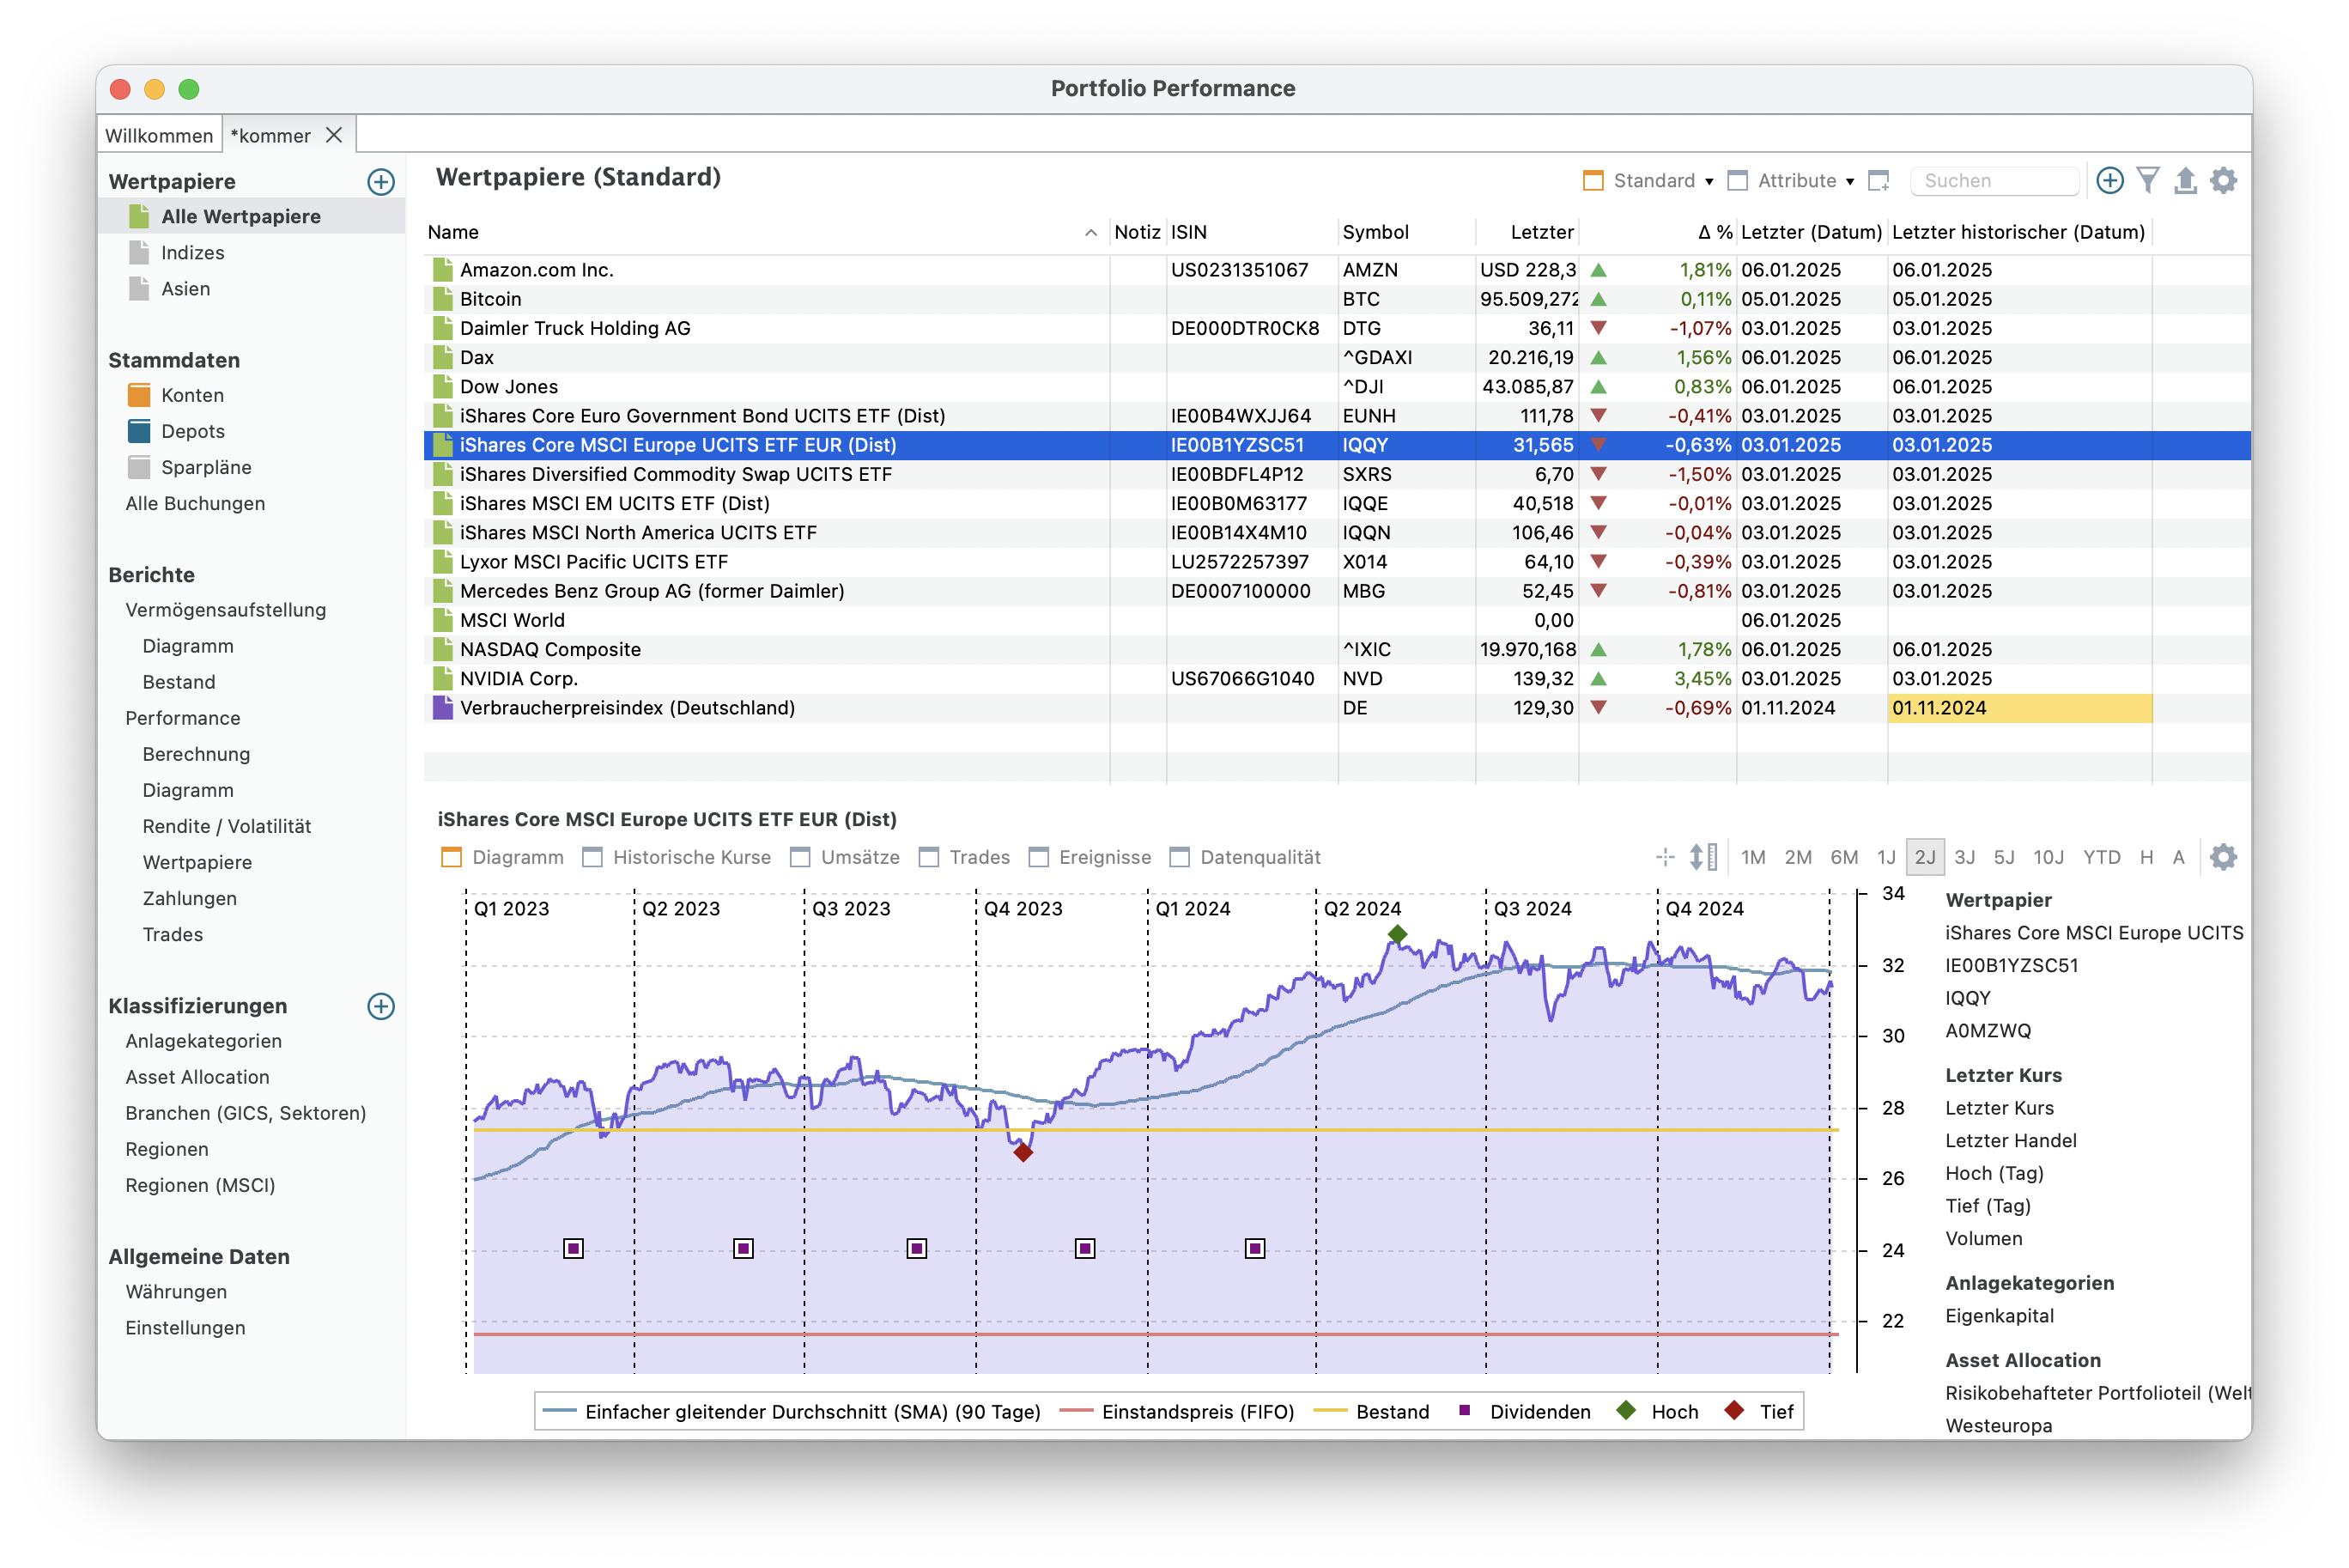
Task: Open table settings gear icon at top right
Action: tap(2223, 180)
